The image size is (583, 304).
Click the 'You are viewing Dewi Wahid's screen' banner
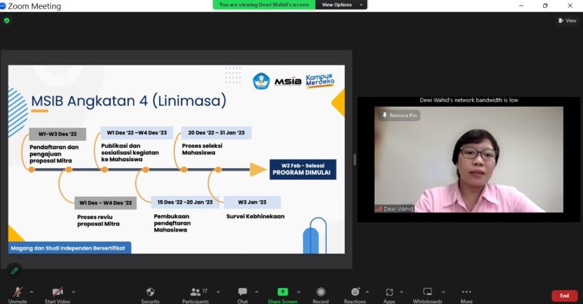pos(264,5)
